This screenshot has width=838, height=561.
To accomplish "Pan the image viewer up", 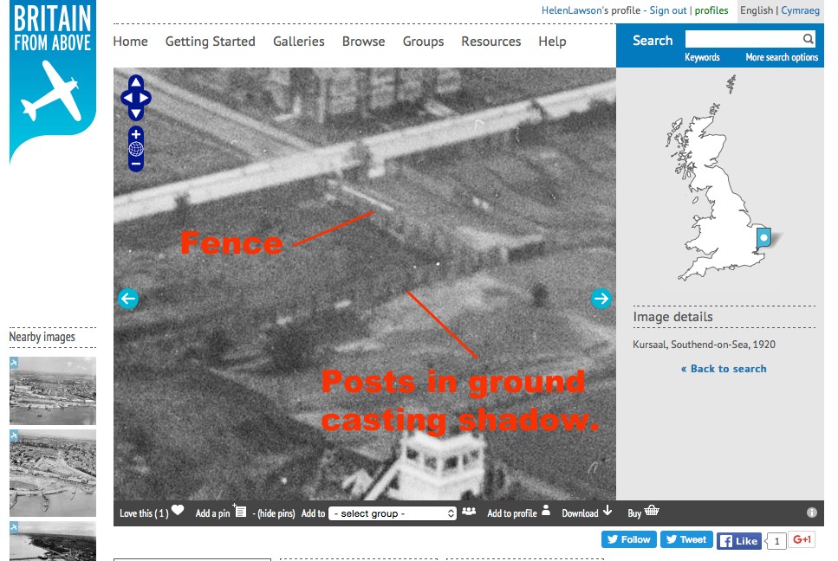I will click(x=136, y=83).
